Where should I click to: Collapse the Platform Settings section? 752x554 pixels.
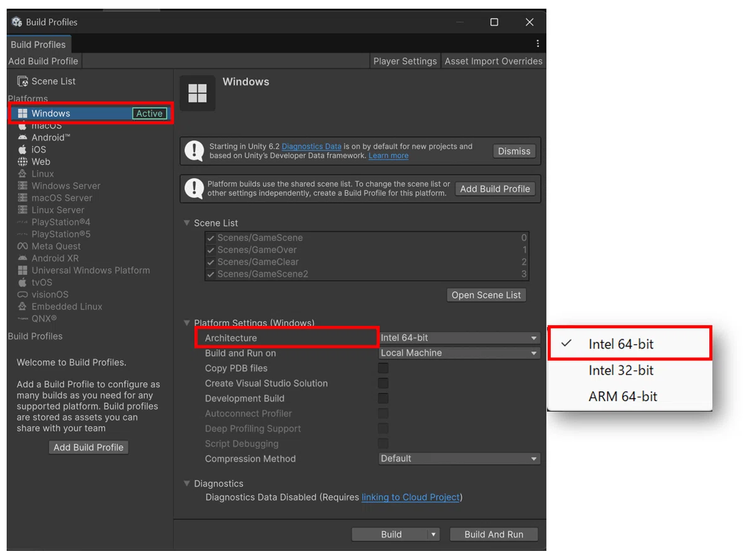[187, 323]
